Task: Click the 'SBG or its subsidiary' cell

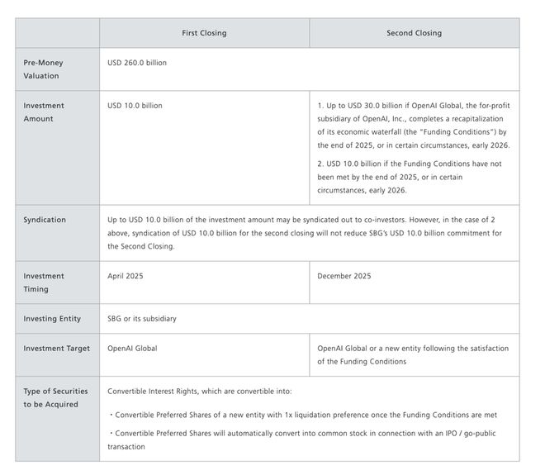Action: pyautogui.click(x=142, y=319)
